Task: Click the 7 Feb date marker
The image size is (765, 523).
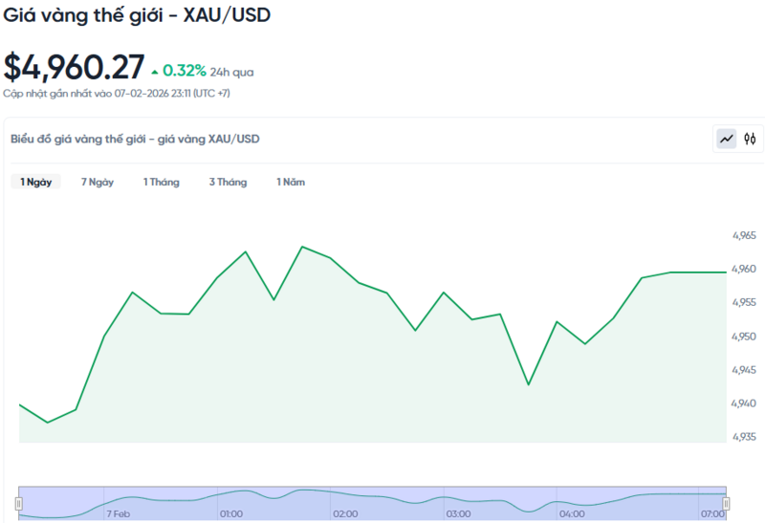Action: [x=119, y=513]
